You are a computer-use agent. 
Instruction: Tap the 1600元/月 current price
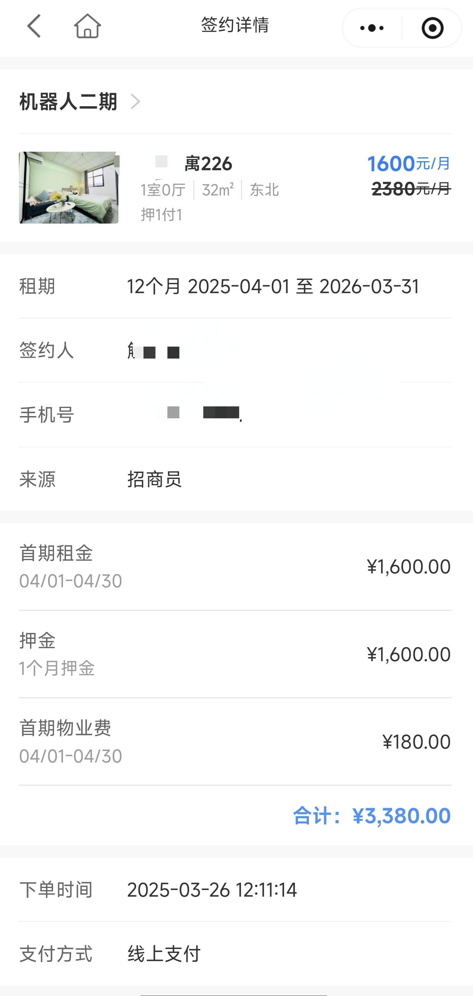click(x=408, y=164)
